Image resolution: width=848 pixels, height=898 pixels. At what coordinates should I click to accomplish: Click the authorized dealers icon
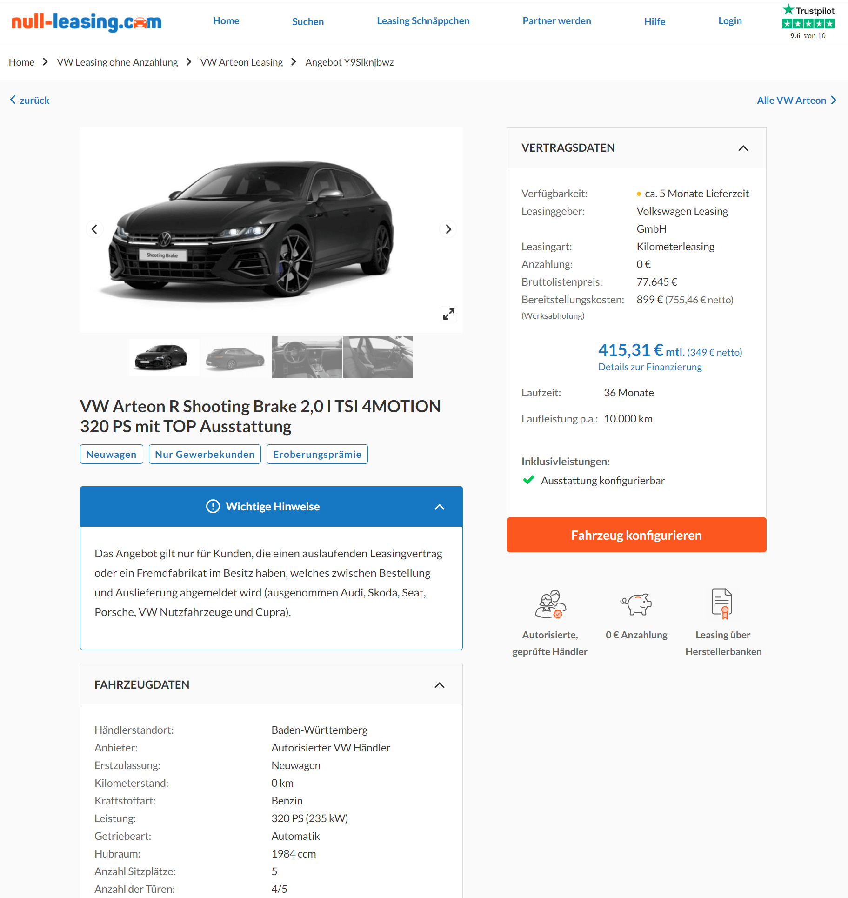coord(550,604)
